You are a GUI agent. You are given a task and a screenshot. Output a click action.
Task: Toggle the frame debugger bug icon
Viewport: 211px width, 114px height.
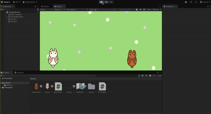coord(137,9)
